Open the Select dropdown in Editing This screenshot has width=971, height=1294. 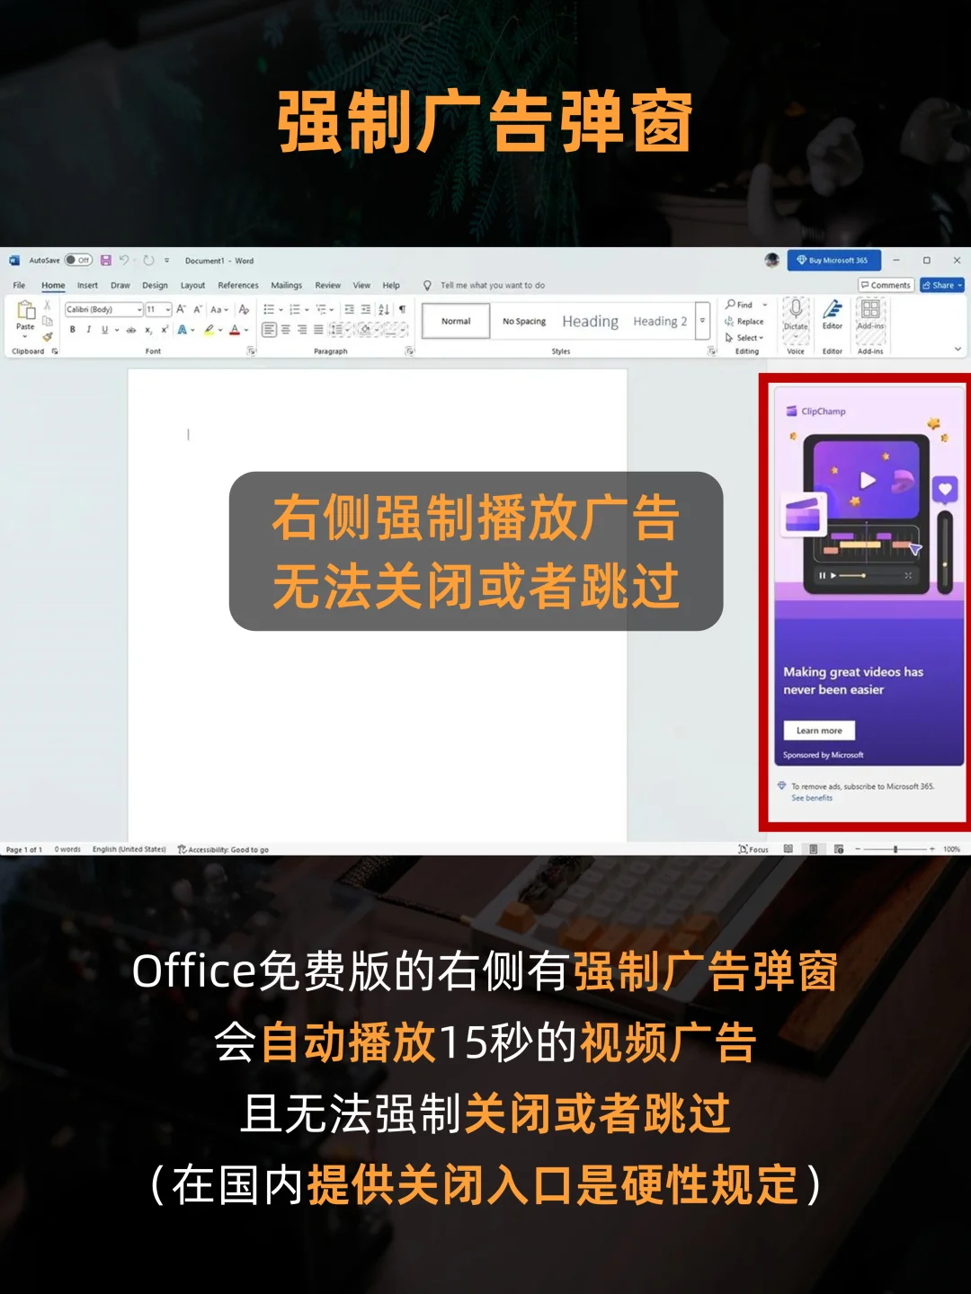[745, 338]
